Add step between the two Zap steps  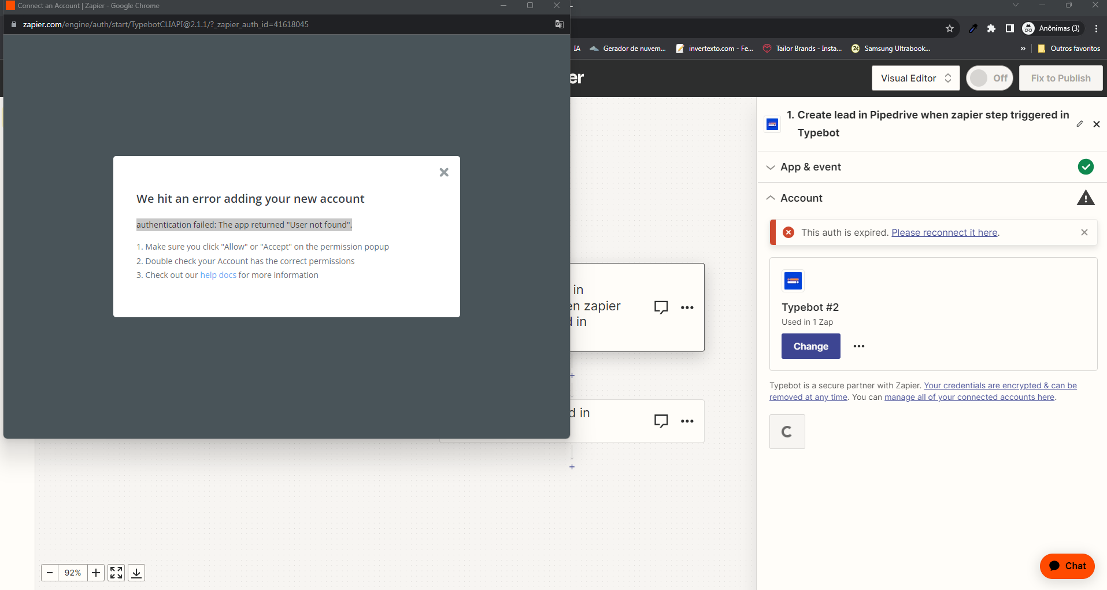pyautogui.click(x=572, y=376)
